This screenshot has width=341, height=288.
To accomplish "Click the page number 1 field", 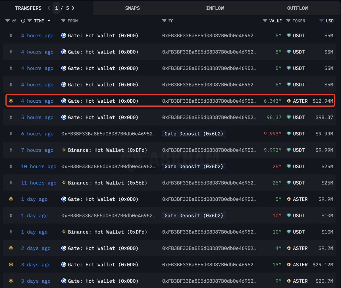I will point(57,8).
